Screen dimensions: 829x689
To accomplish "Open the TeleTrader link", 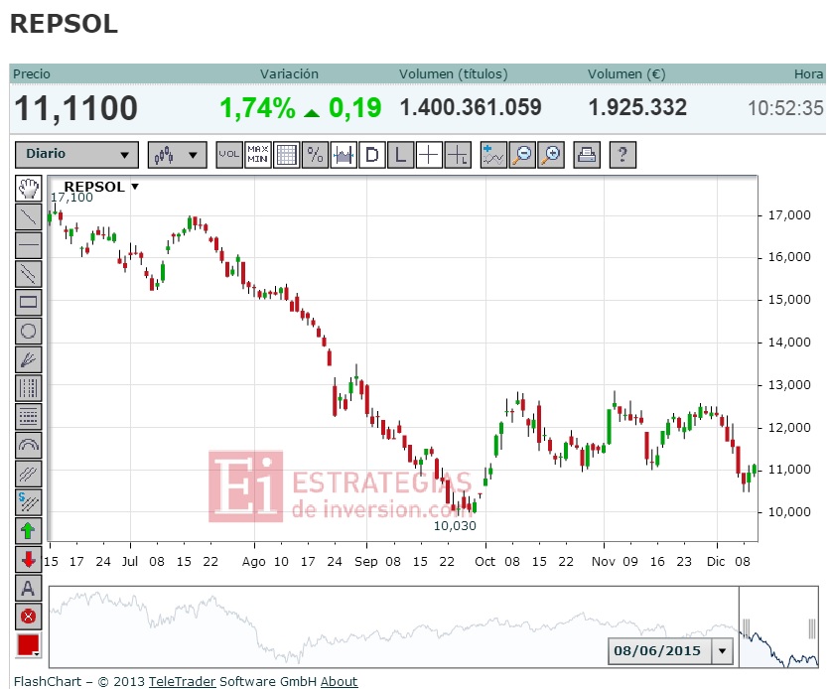I will click(182, 682).
